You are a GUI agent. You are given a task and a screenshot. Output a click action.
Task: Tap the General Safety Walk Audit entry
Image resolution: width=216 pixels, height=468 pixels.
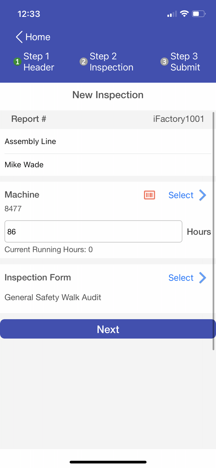[x=53, y=297]
